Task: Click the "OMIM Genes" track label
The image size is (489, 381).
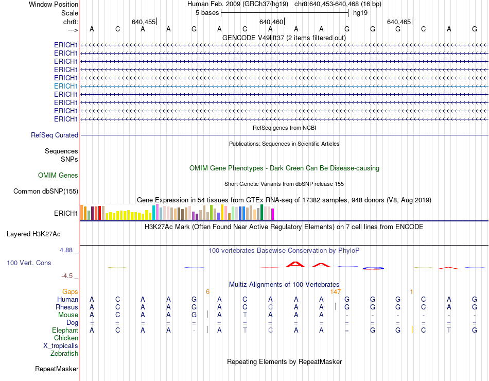Action: [x=58, y=176]
